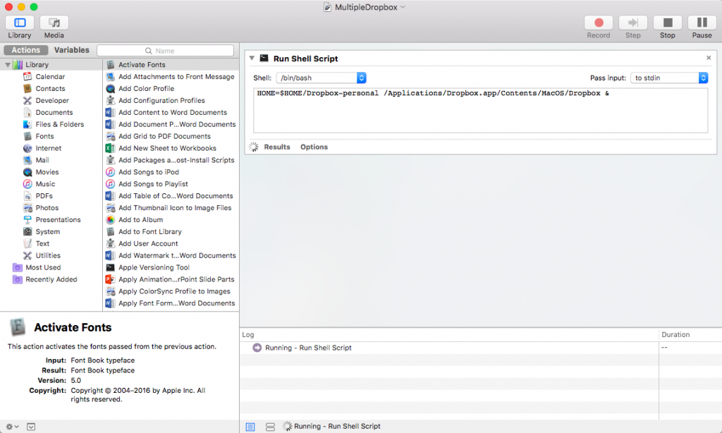The image size is (722, 433).
Task: Open the Media browser
Action: (54, 23)
